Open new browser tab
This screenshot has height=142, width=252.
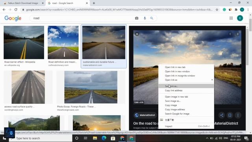94,3
